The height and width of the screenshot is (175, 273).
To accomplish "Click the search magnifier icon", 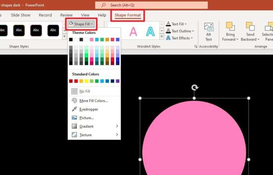I will tap(103, 5).
